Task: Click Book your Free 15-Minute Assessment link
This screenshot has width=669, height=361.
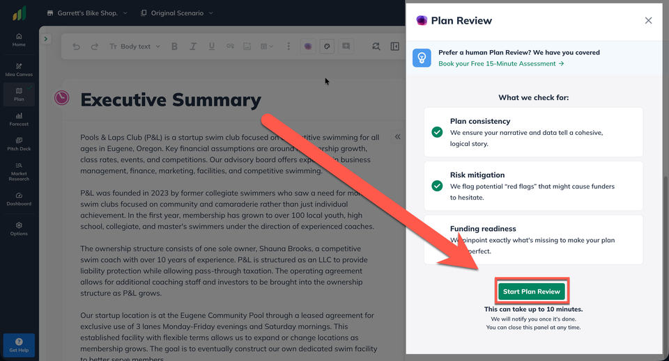Action: (x=501, y=63)
